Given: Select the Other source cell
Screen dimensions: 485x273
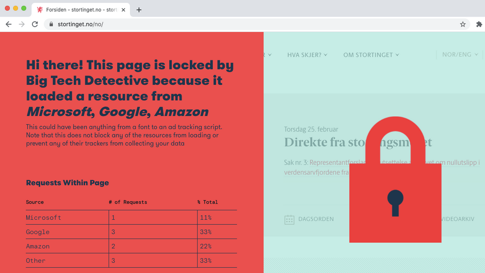Looking at the screenshot, I should pyautogui.click(x=67, y=260).
